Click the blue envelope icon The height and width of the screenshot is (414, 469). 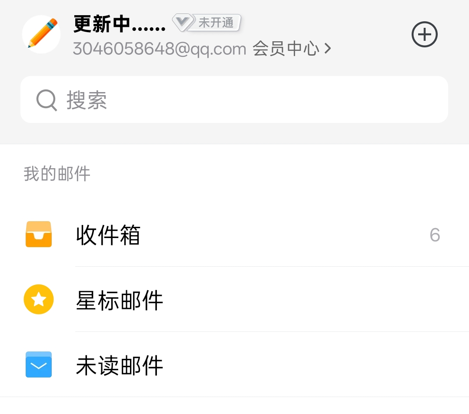pos(39,364)
